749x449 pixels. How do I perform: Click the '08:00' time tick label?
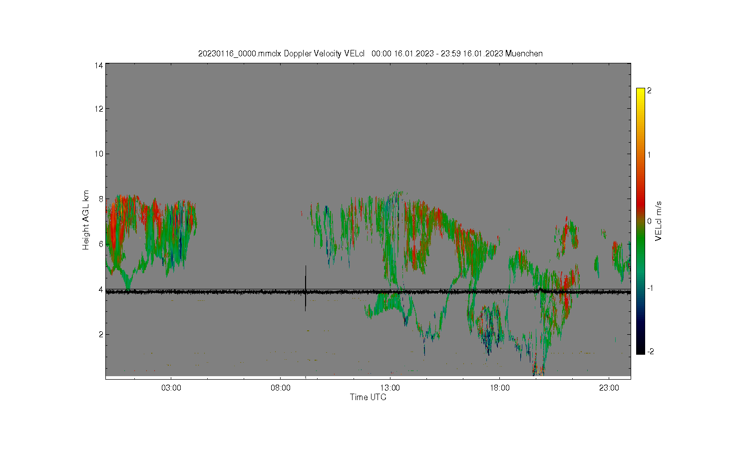click(x=281, y=388)
